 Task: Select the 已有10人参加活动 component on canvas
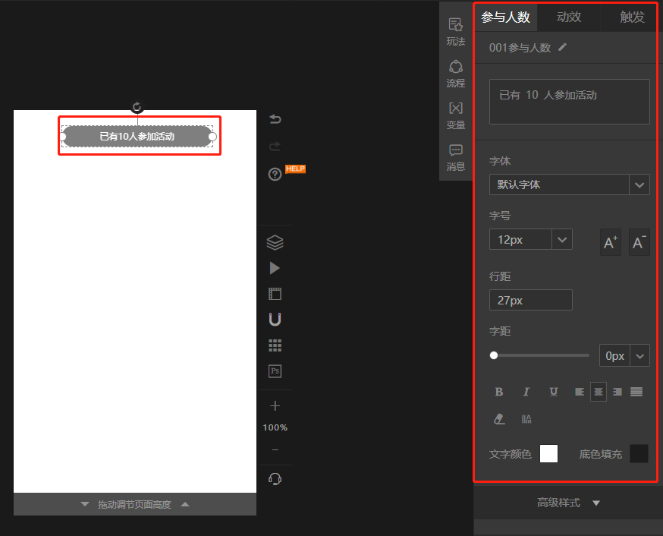(x=137, y=136)
